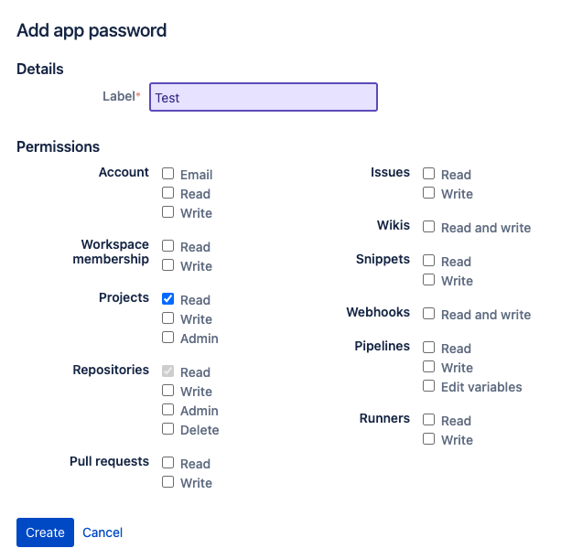Tick the Repositories Delete checkbox
The height and width of the screenshot is (559, 561).
[x=168, y=429]
